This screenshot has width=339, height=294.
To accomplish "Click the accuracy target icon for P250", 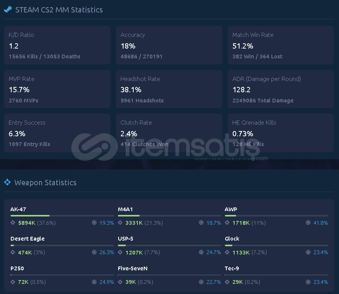I will coord(94,282).
